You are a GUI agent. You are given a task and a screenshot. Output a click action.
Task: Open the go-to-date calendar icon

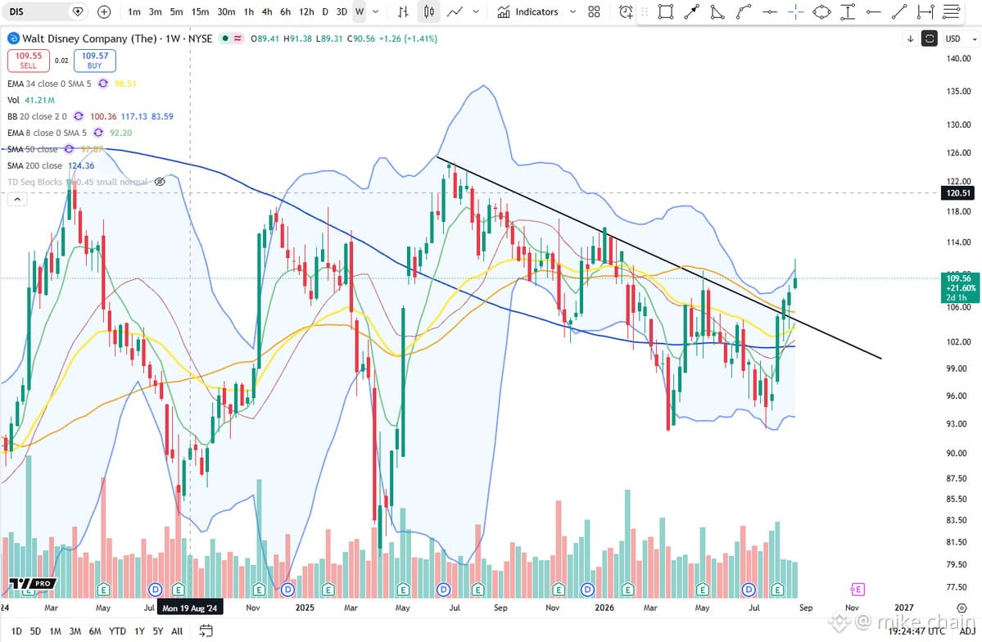click(206, 631)
